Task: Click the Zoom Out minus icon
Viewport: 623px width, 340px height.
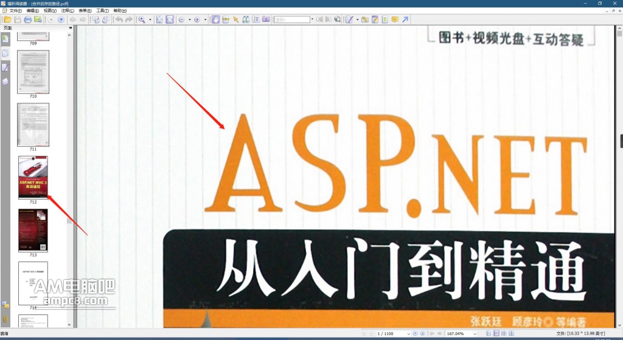Action: (x=181, y=19)
